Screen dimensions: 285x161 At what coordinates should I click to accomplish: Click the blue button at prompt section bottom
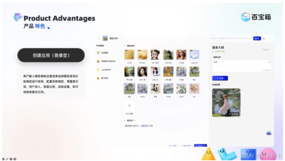200,146
